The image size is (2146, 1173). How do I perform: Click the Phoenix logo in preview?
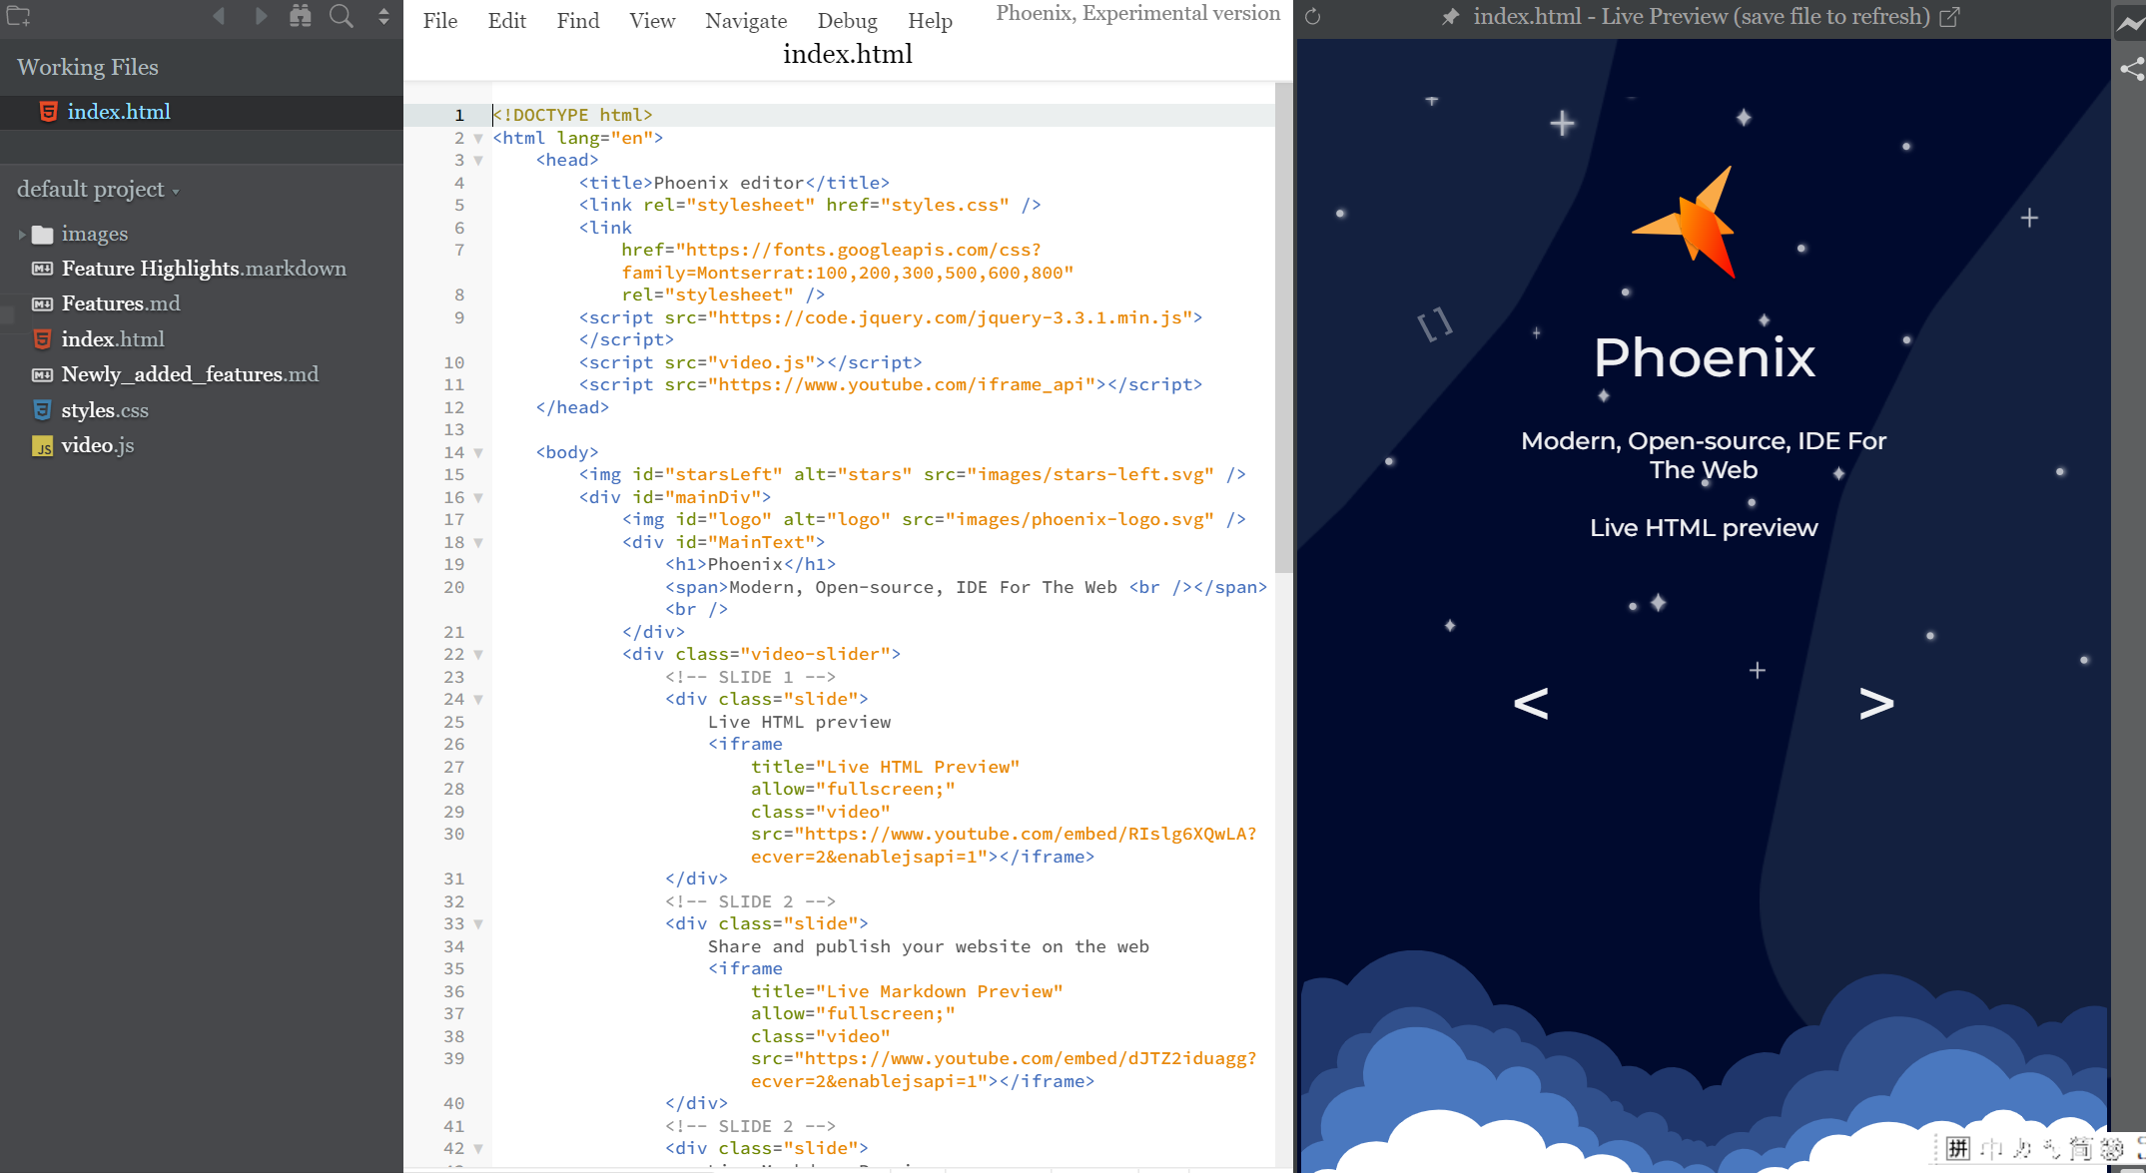pyautogui.click(x=1686, y=223)
